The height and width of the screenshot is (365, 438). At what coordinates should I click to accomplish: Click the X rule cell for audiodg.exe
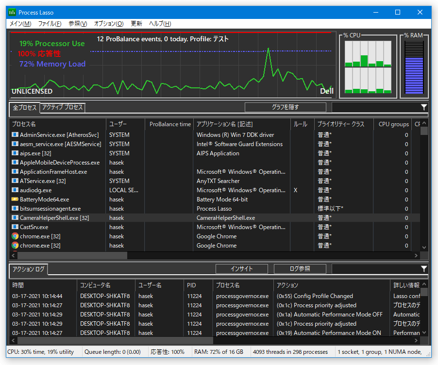click(x=295, y=190)
